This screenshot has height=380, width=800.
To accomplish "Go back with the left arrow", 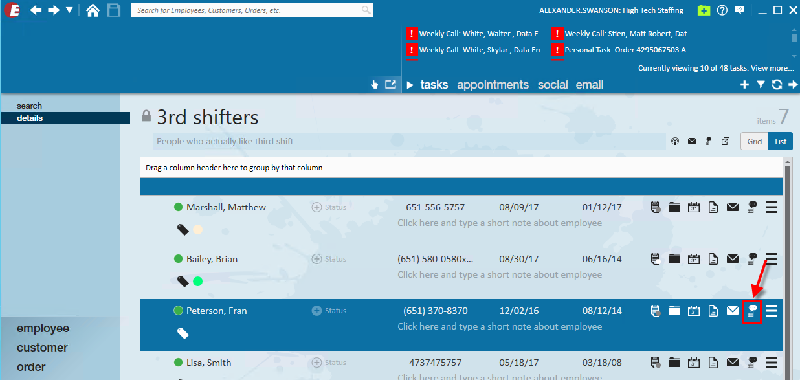I will [x=36, y=10].
